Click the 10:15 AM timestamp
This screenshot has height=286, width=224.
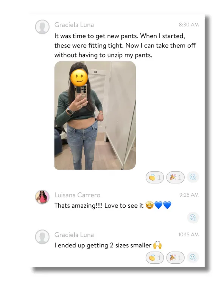[188, 234]
